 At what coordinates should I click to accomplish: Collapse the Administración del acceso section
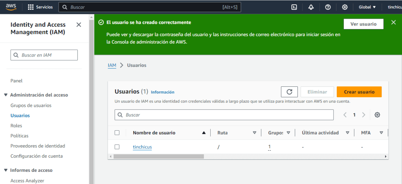(x=6, y=95)
